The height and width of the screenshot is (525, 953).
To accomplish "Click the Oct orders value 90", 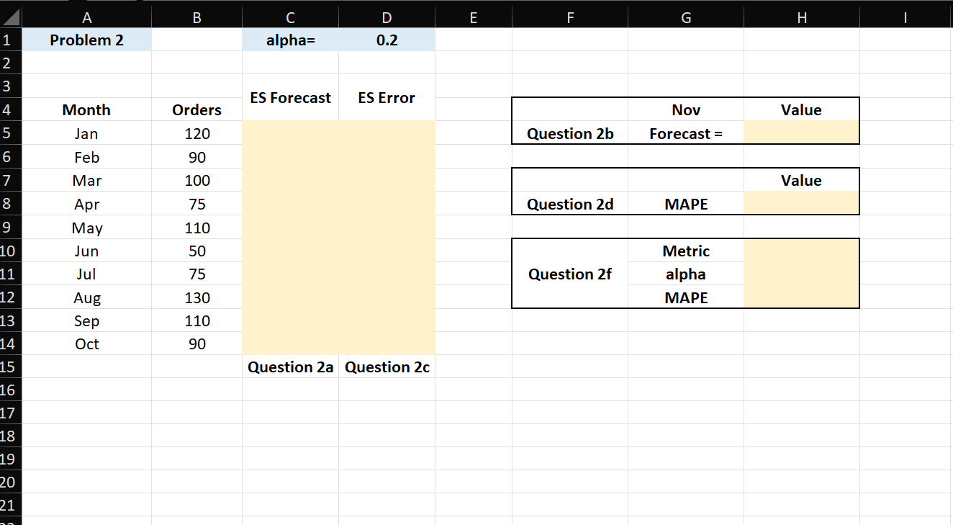I will [197, 344].
